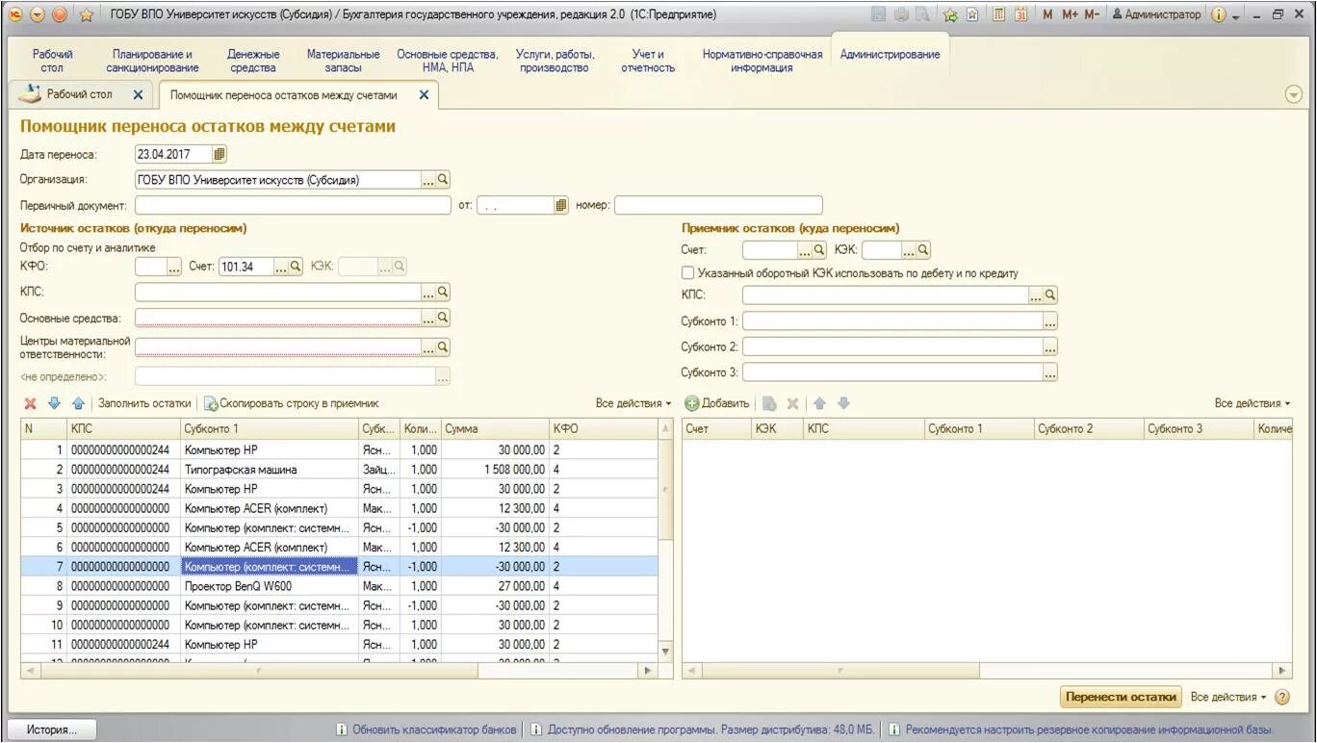Open Нормативно-справочная информация section
The width and height of the screenshot is (1317, 743).
(762, 62)
